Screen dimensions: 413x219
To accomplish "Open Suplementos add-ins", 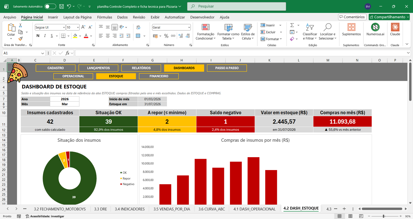I will tap(351, 30).
